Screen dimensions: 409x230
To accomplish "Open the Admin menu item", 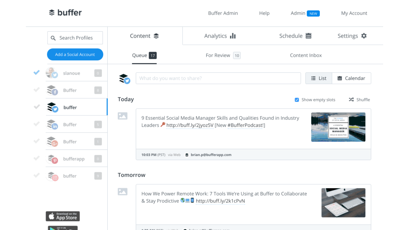I will 298,13.
